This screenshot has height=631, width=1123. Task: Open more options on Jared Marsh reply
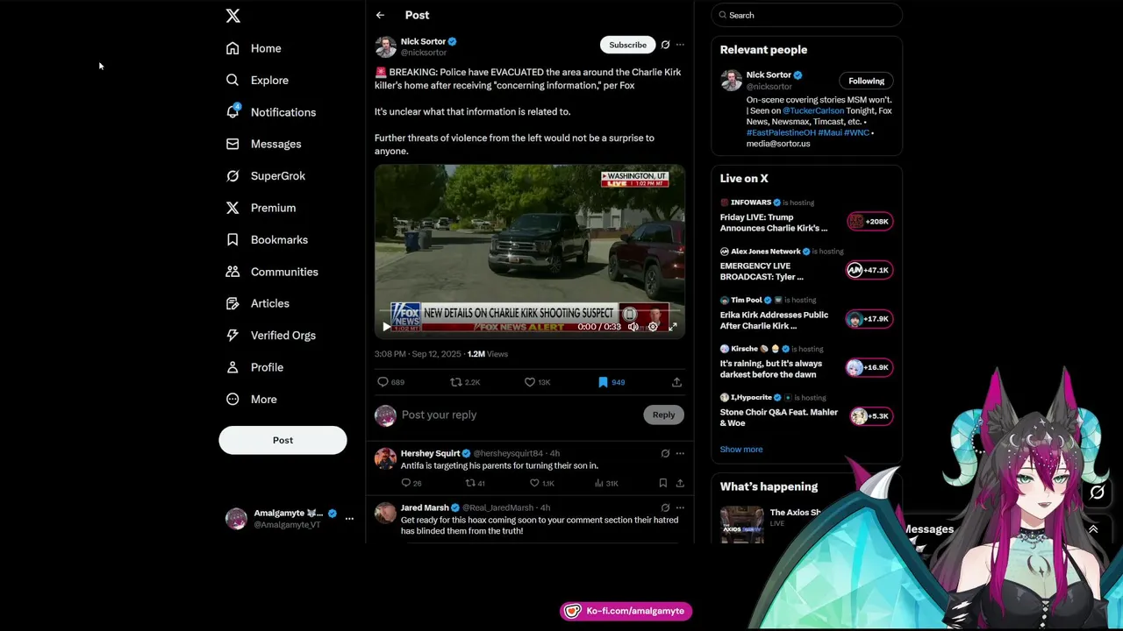click(x=680, y=507)
